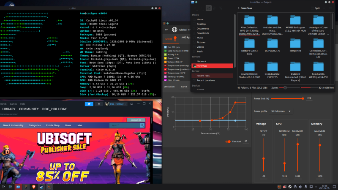Open the Dolphin hamburger menu
Screen dimensions: 338x190
(x=330, y=8)
